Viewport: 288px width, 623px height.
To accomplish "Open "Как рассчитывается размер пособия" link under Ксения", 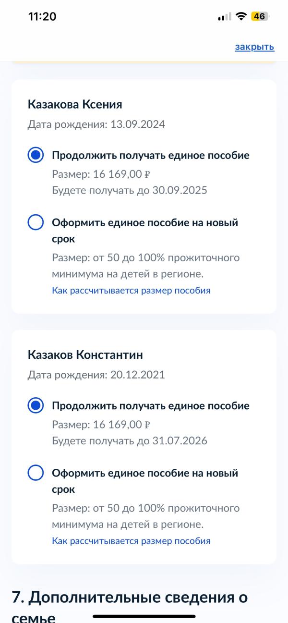I will pos(131,291).
